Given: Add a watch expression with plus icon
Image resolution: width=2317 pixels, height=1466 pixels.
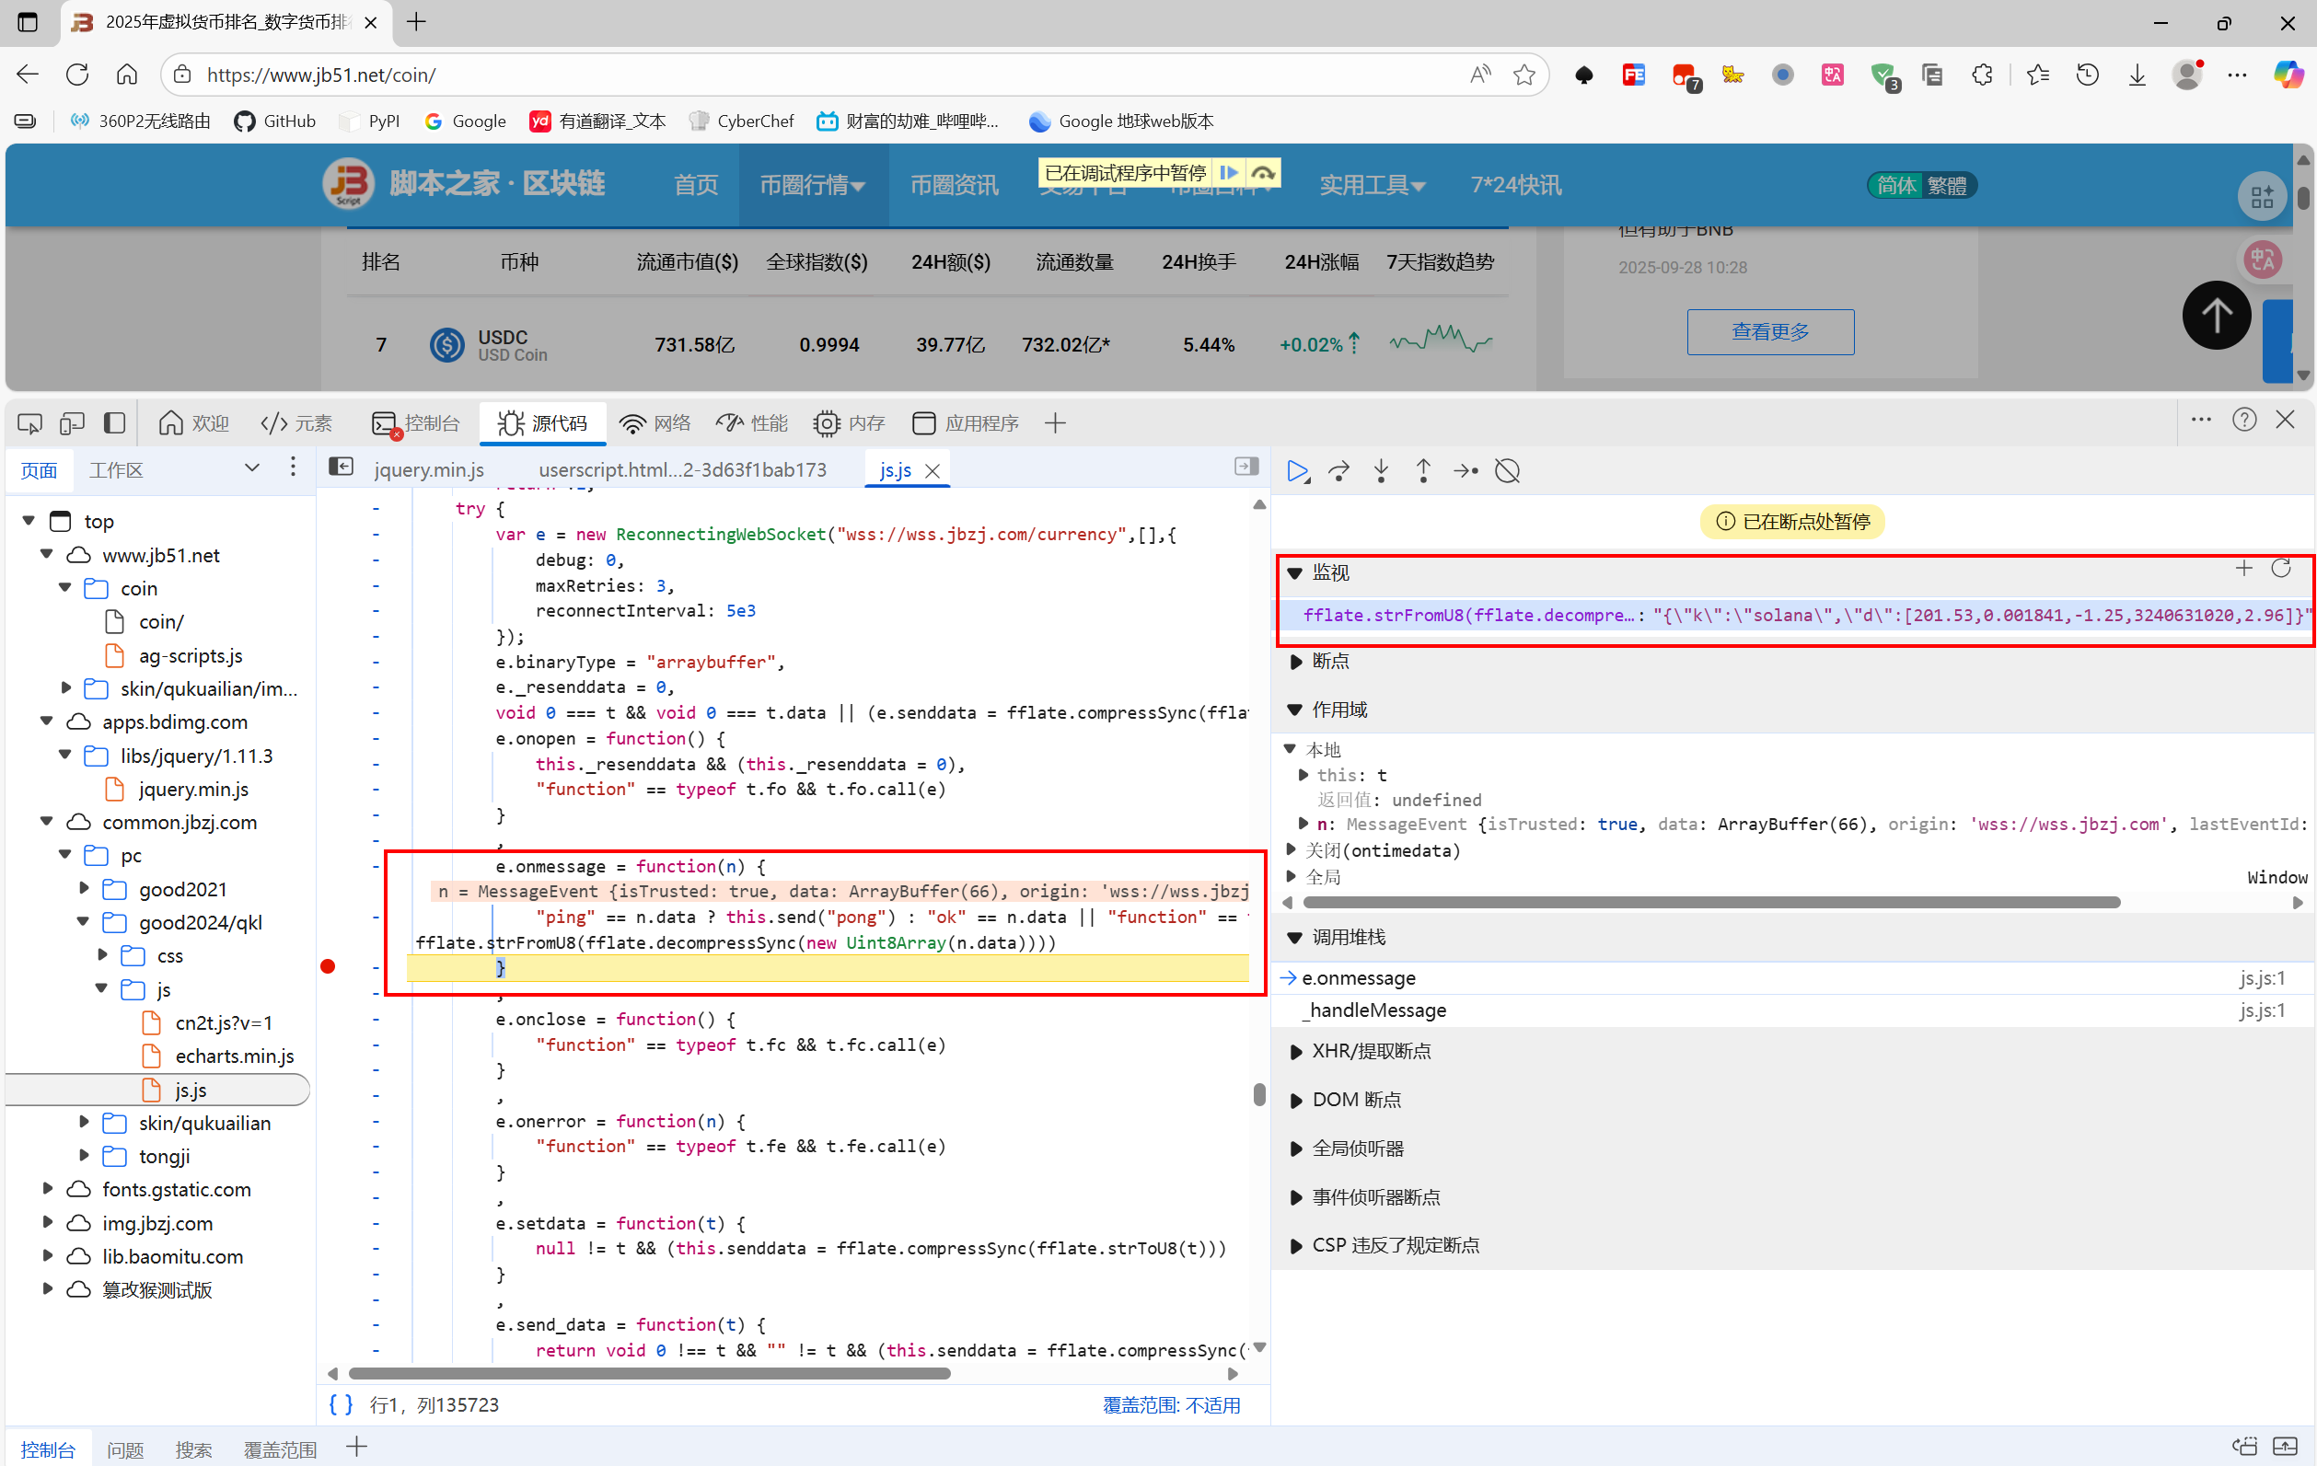Looking at the screenshot, I should [x=2243, y=570].
